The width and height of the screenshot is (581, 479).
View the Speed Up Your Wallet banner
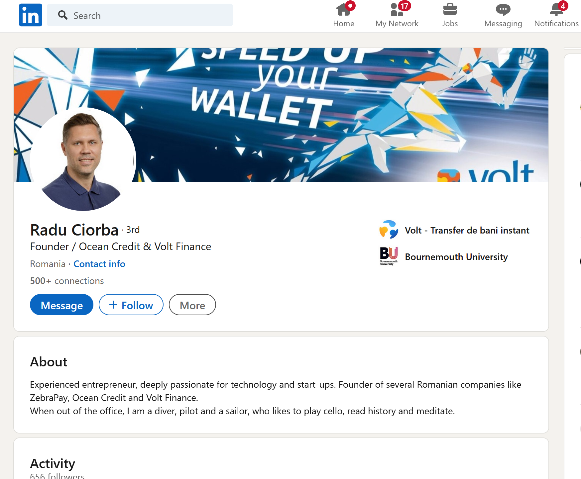(281, 115)
